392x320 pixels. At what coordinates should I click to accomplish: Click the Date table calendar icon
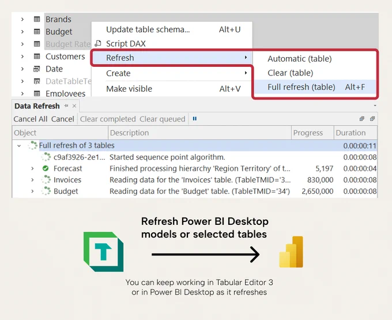37,69
